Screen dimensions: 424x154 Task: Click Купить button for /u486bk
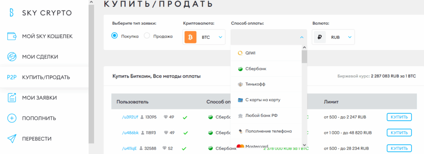399,133
